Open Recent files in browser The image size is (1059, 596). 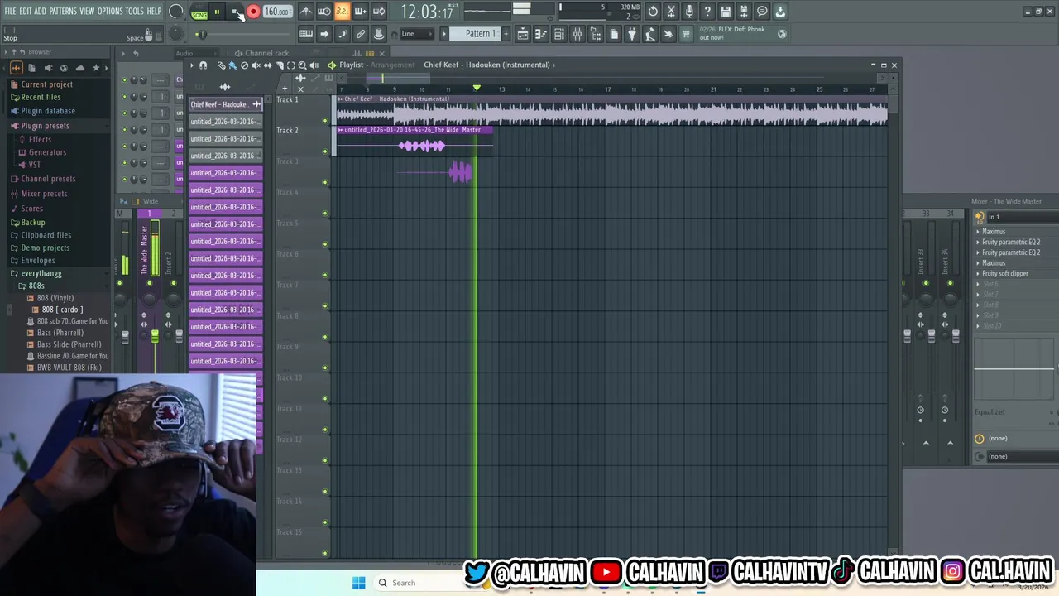41,97
